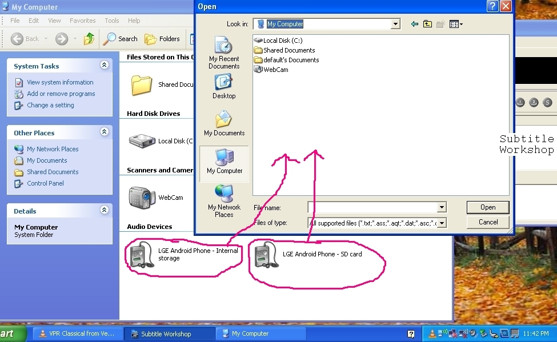The image size is (557, 342).
Task: Click Search in Explorer toolbar
Action: click(120, 39)
